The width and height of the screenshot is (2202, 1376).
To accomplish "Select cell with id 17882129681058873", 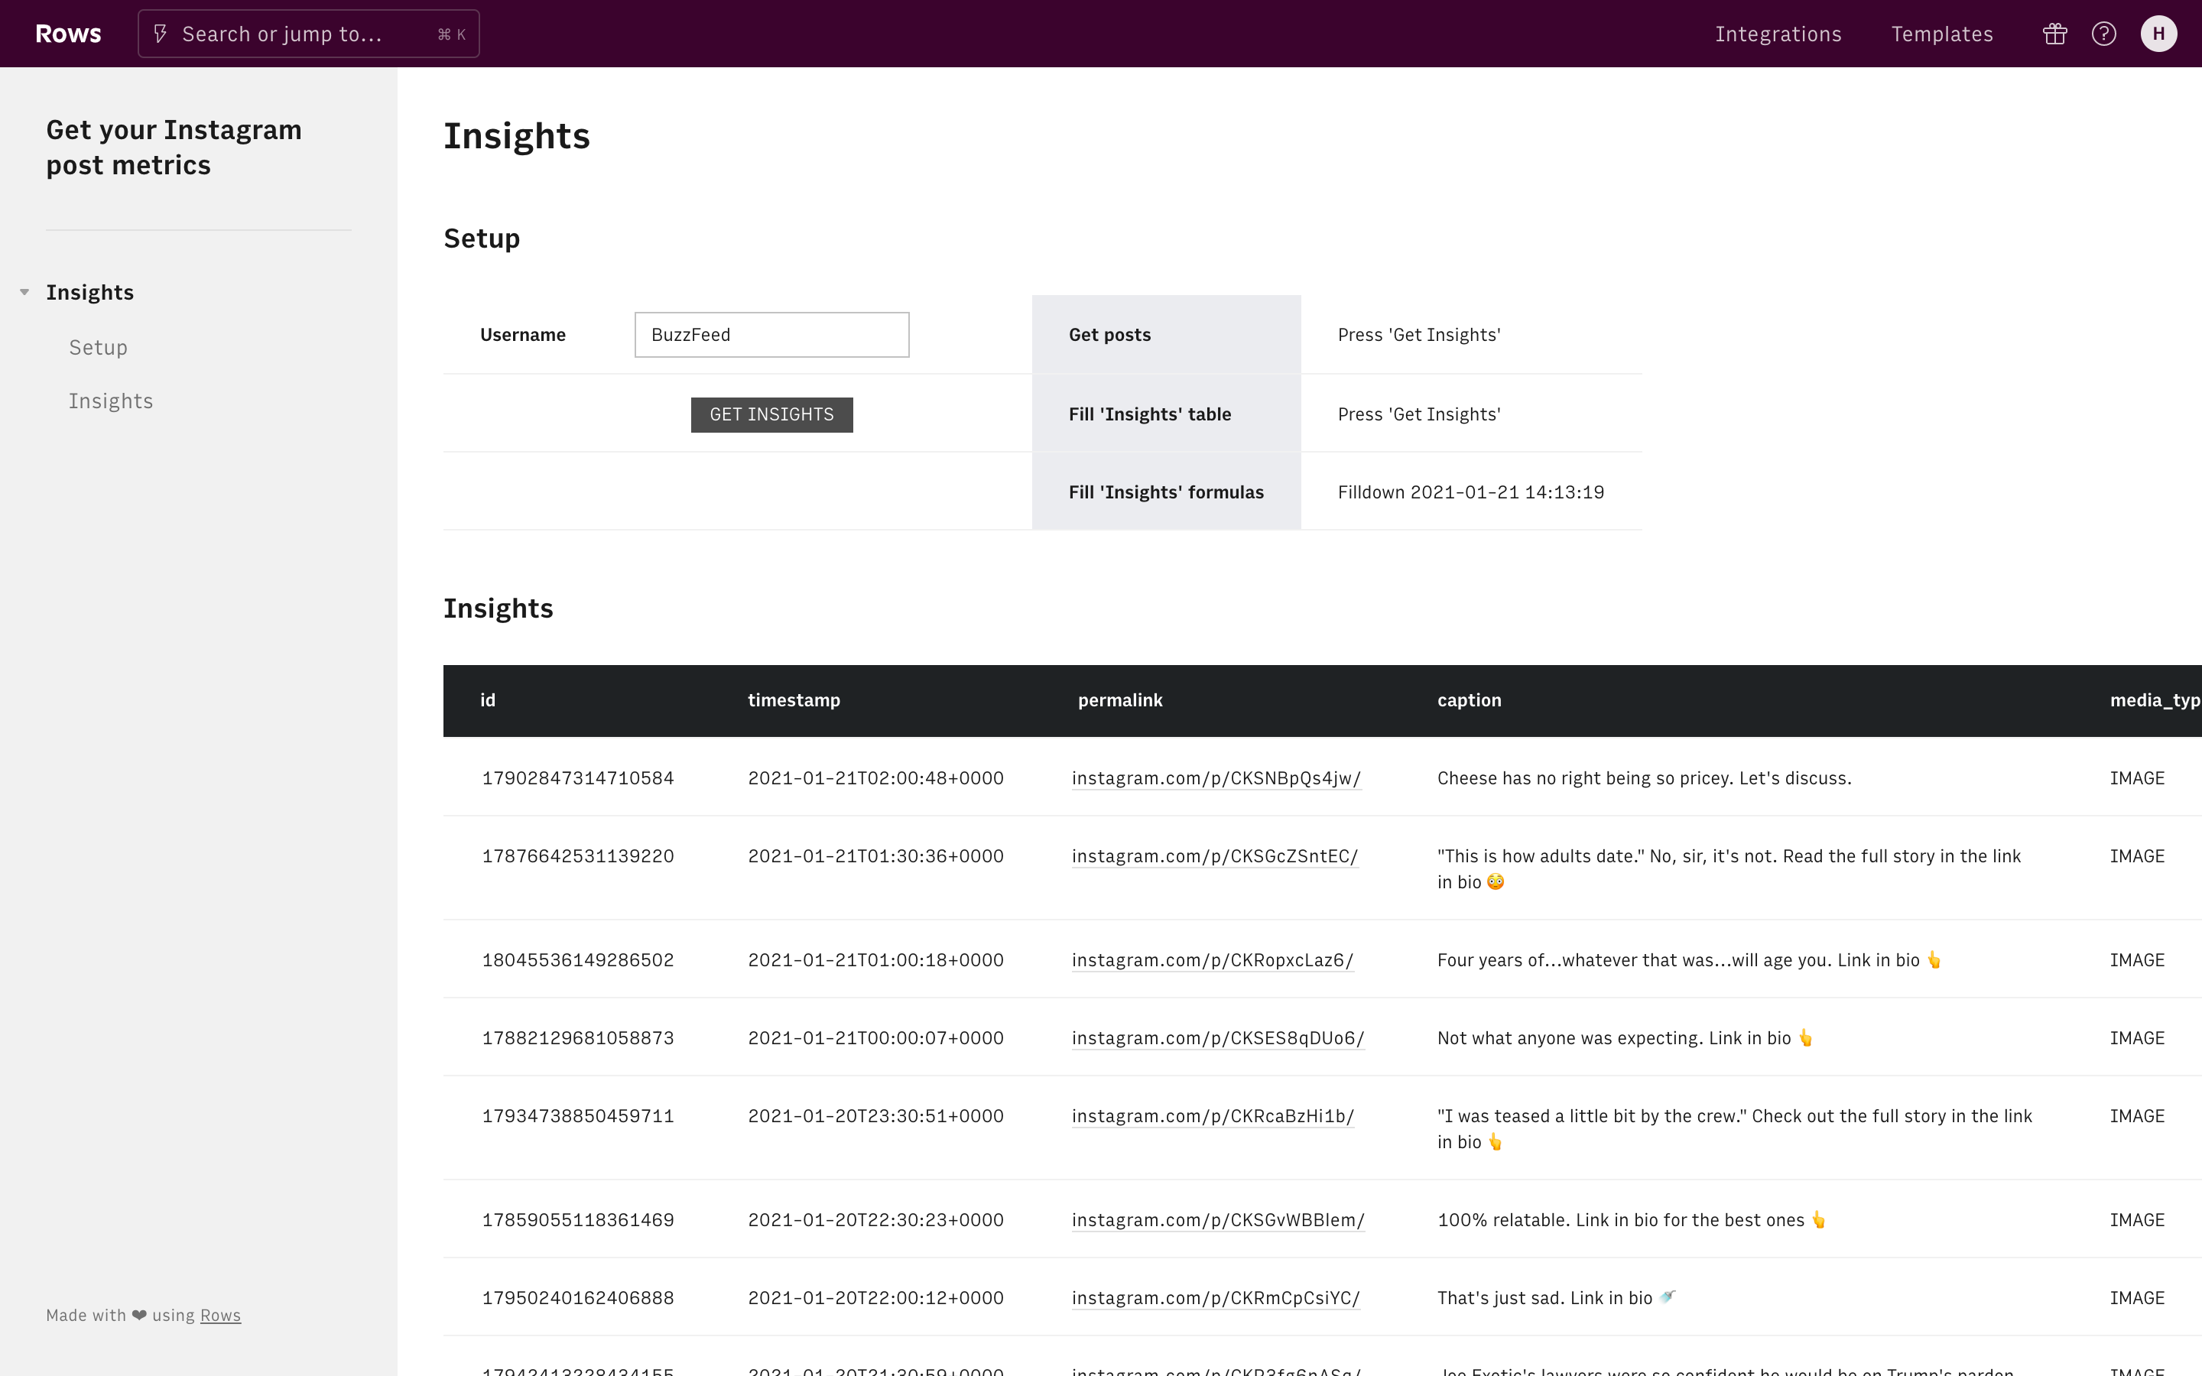I will (578, 1037).
